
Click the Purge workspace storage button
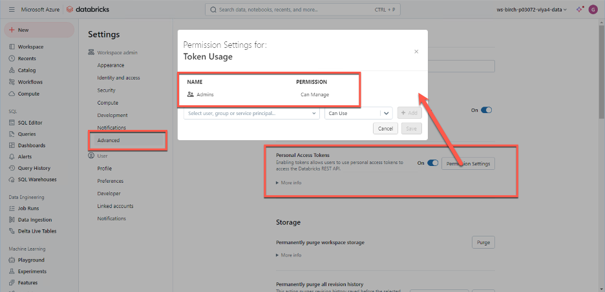point(483,242)
